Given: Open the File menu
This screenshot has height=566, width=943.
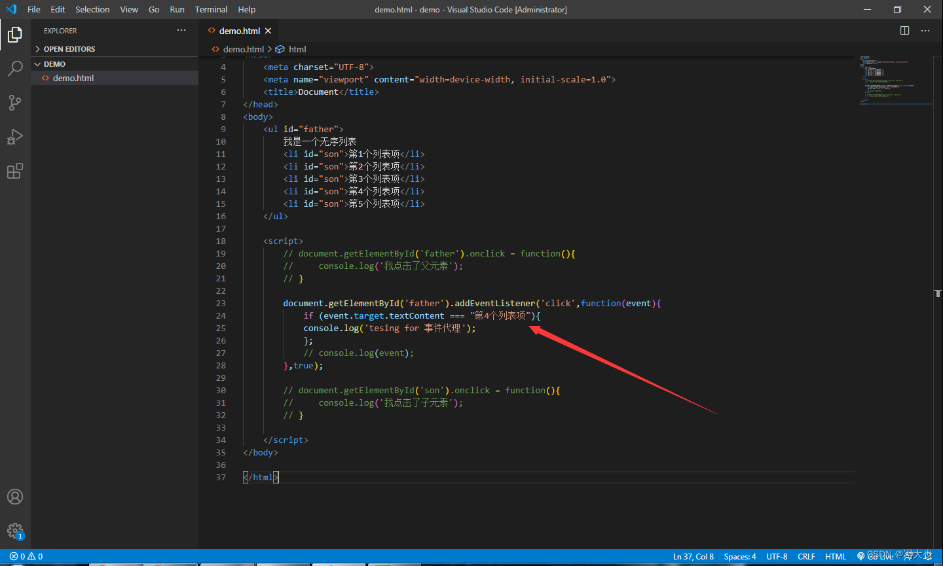Looking at the screenshot, I should [34, 9].
